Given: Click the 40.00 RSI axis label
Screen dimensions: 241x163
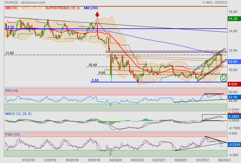Looking at the screenshot, I should [233, 101].
